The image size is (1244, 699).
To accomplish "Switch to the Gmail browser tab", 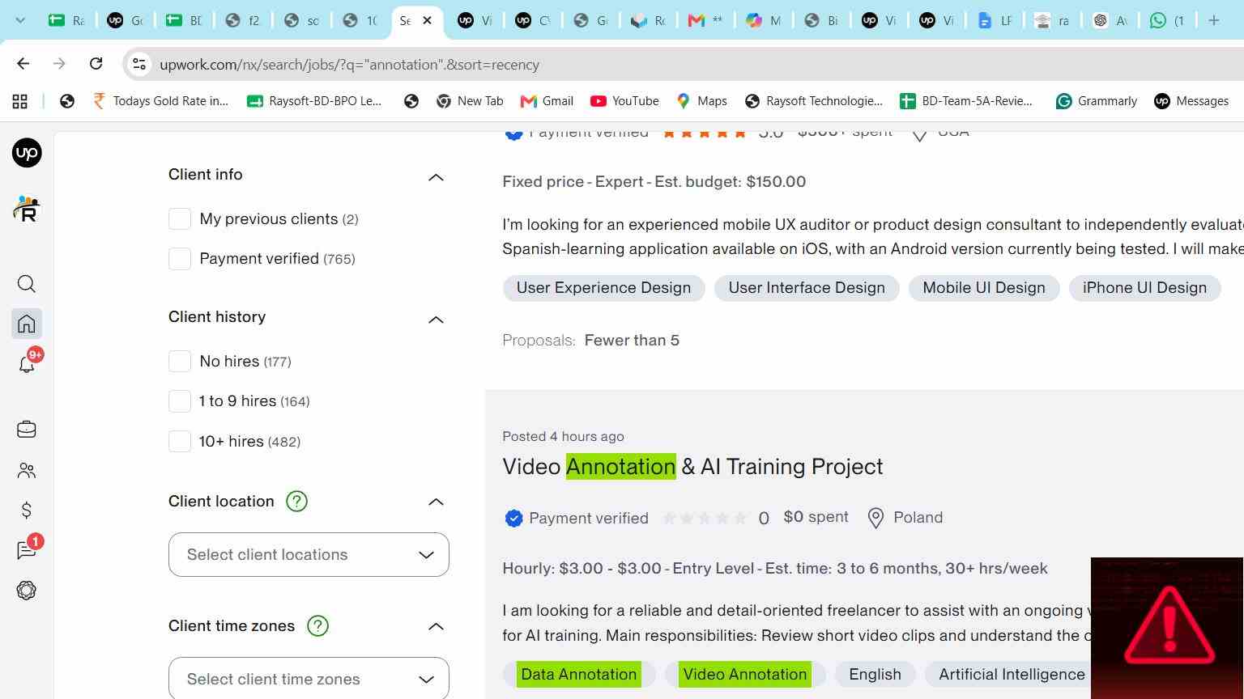I will coord(705,20).
